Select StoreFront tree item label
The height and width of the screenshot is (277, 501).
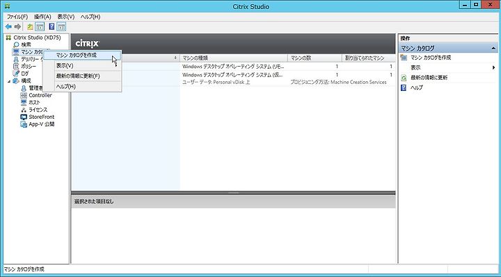click(x=42, y=117)
